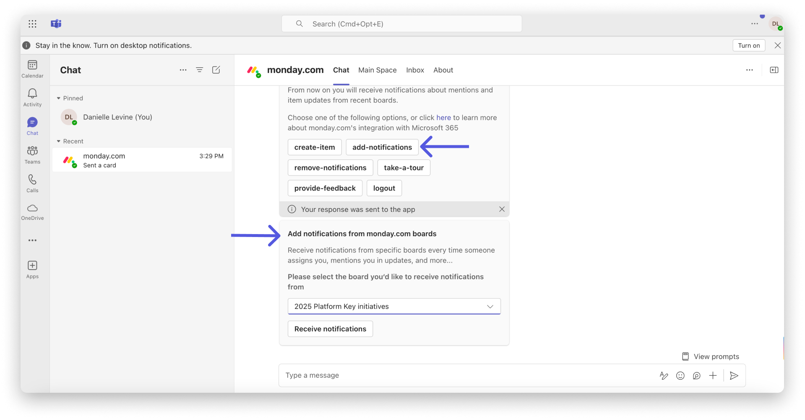Open the DL profile avatar
805x420 pixels.
tap(776, 24)
